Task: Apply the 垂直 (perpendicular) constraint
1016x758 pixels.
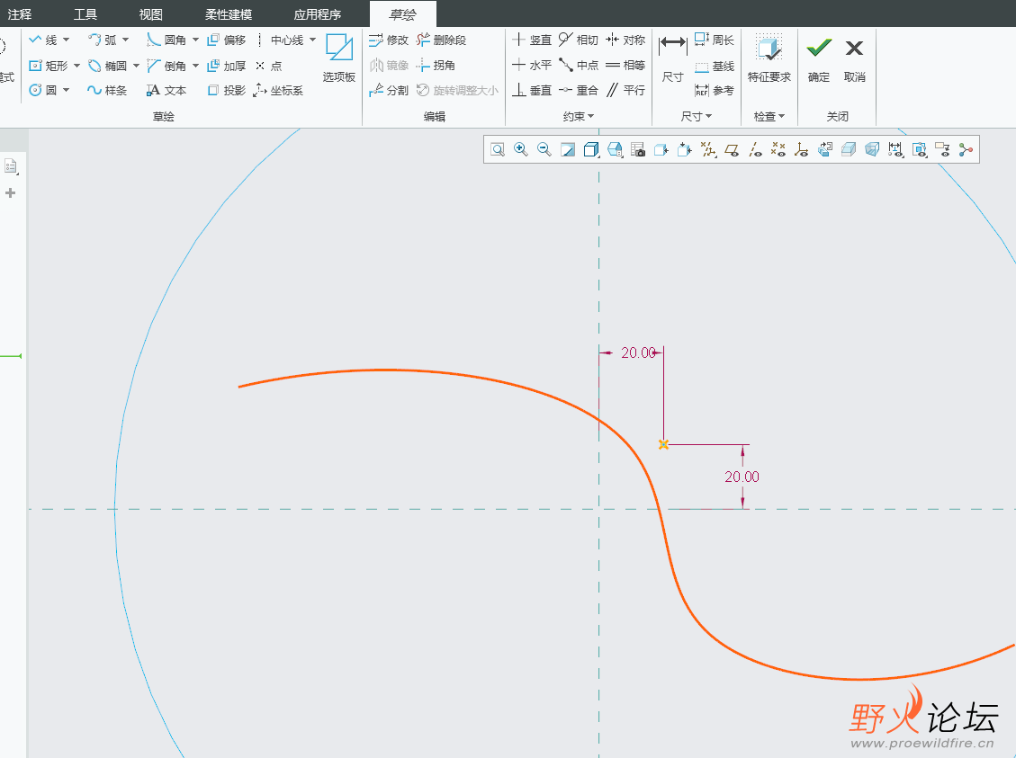Action: pyautogui.click(x=532, y=90)
